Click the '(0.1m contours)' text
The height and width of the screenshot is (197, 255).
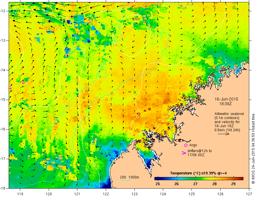tap(227, 118)
